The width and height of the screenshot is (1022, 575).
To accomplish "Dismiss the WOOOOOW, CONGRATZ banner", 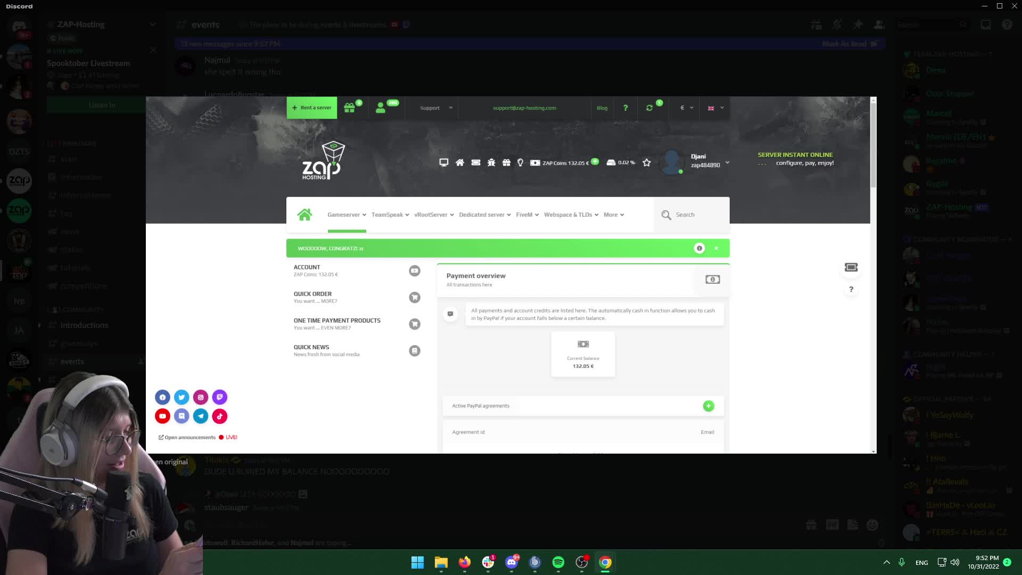I will tap(716, 248).
